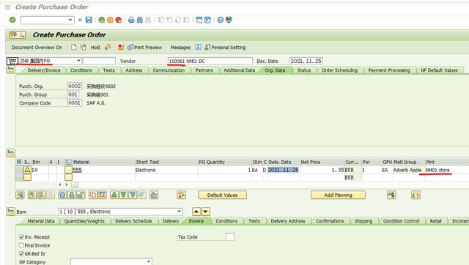469x265 pixels.
Task: Click the Messages info icon
Action: pos(198,47)
